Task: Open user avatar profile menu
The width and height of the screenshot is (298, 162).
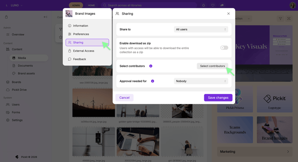Action: (292, 5)
